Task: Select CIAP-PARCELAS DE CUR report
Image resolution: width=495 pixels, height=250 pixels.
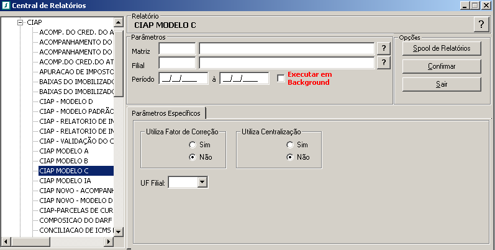Action: point(76,210)
